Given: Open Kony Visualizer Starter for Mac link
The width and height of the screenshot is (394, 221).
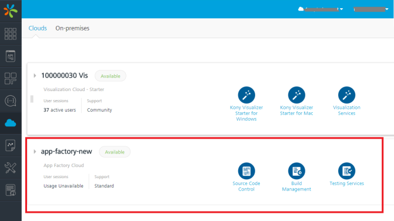Looking at the screenshot, I should [296, 110].
